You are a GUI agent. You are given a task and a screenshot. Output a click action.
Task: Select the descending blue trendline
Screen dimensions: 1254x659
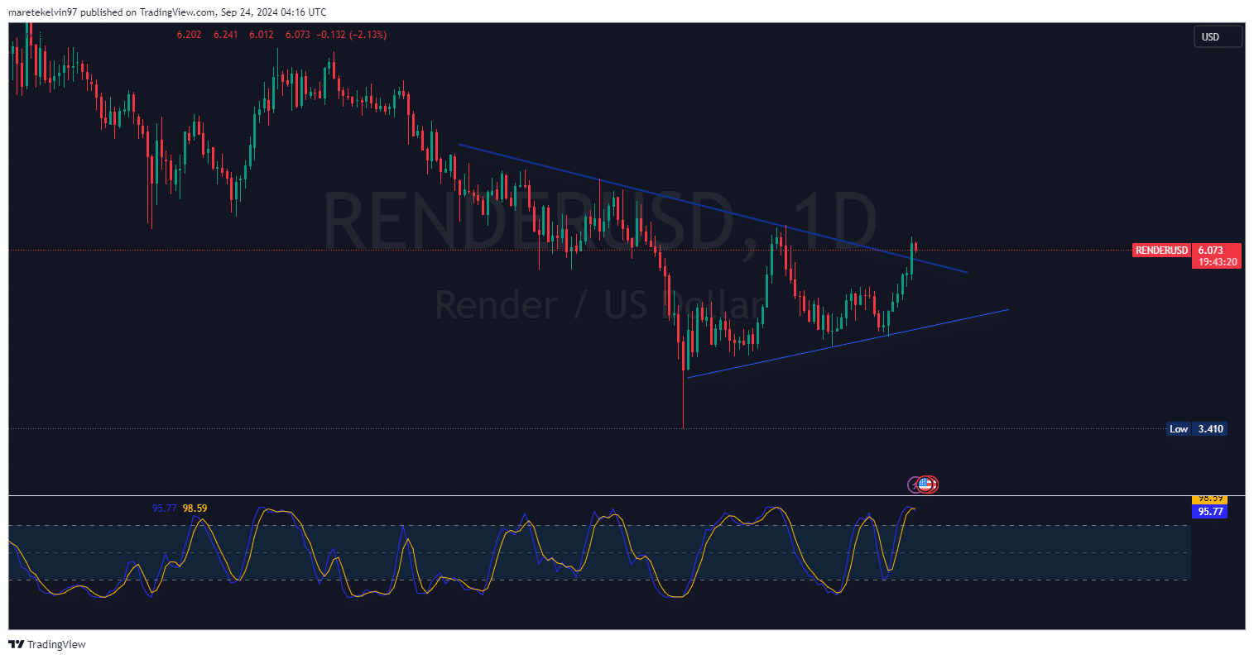tap(713, 208)
